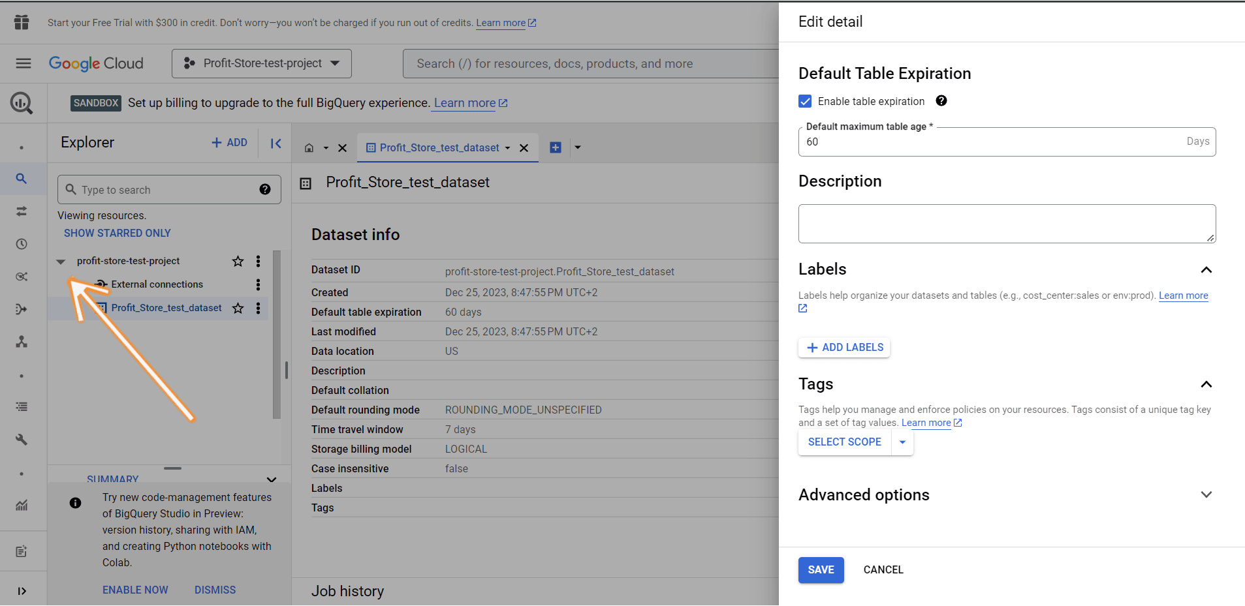Expand the SUMMARY panel chevron

pos(272,479)
